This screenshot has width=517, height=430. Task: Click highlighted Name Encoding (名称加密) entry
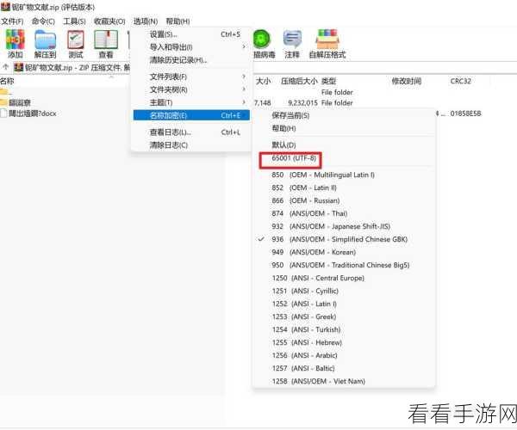coord(191,115)
